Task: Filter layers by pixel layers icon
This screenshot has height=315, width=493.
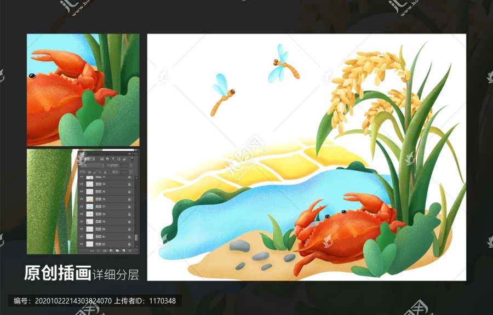Action: 102,159
